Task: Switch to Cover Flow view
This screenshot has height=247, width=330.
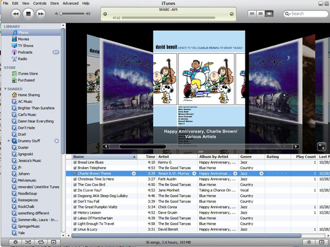Action: click(269, 14)
